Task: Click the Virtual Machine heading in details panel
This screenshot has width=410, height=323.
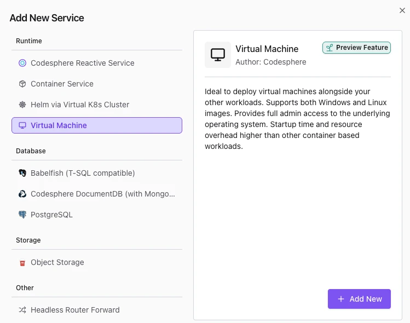Action: coord(267,49)
